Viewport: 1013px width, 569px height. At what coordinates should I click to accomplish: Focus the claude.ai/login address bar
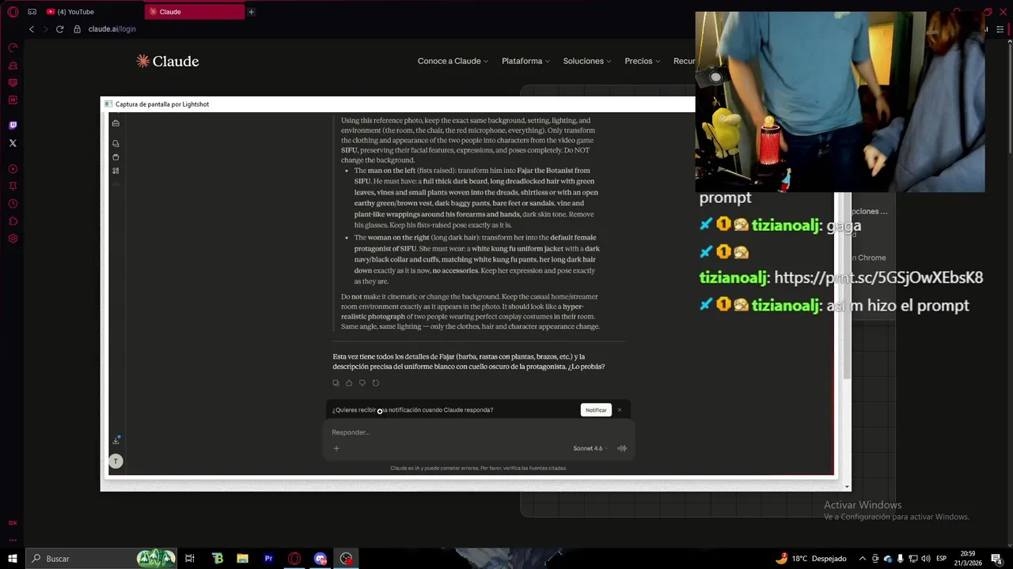point(112,29)
